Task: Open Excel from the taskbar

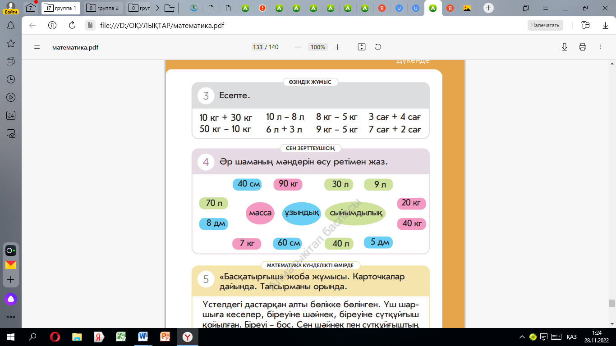Action: [120, 337]
